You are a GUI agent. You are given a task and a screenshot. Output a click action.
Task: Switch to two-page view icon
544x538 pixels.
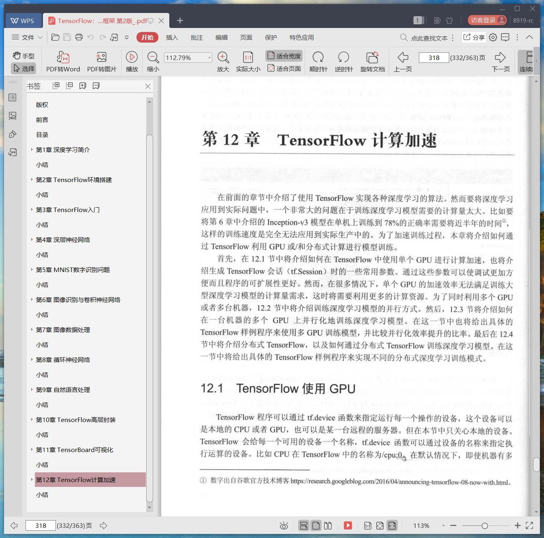coord(328,526)
